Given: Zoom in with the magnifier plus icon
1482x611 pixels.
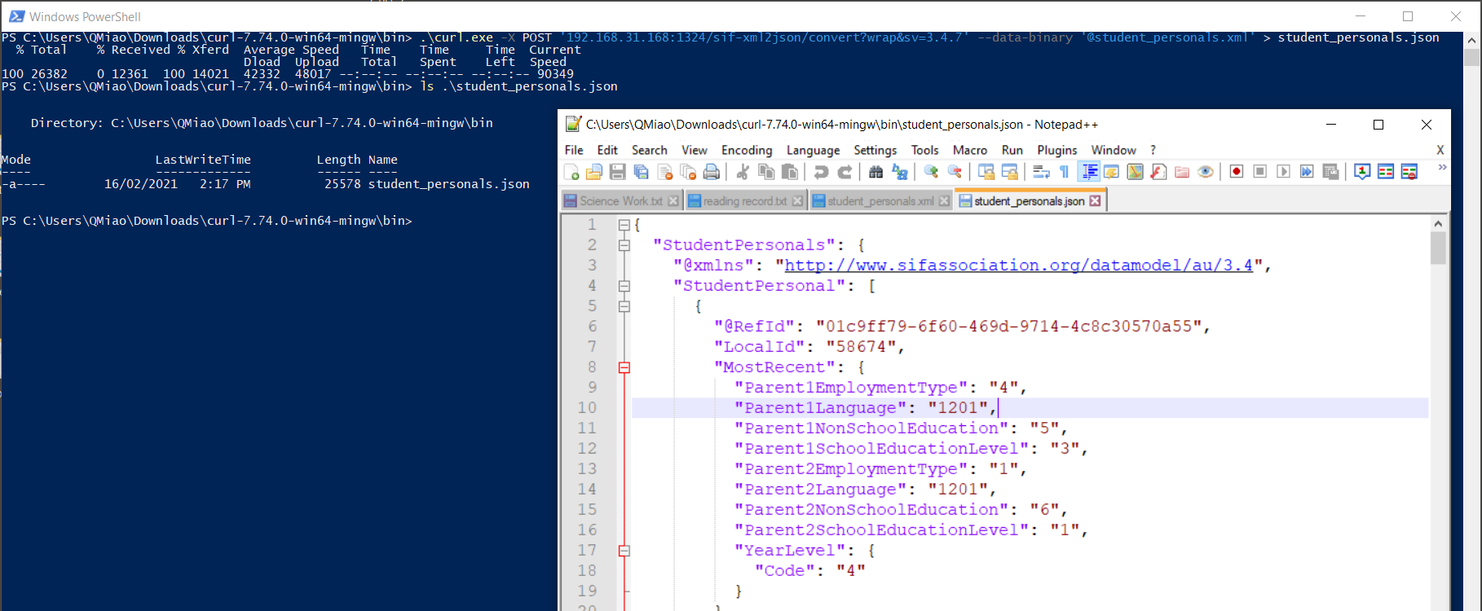Looking at the screenshot, I should (931, 172).
